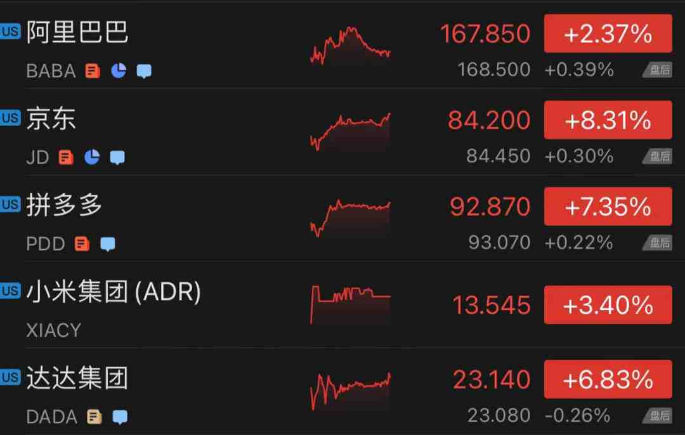Select the 小米集团 (ADR) stock name
The image size is (685, 435).
coord(114,292)
